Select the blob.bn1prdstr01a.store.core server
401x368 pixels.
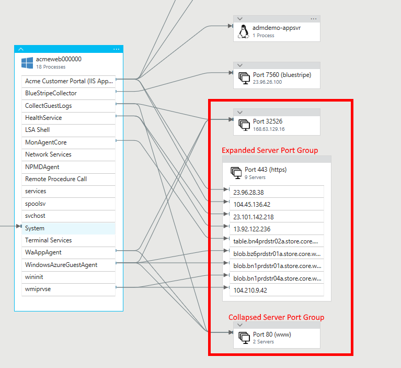tap(277, 266)
